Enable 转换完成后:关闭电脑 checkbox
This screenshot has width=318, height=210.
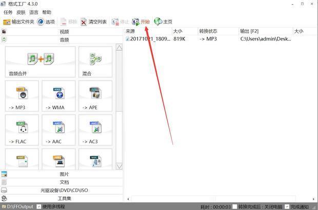coord(234,206)
